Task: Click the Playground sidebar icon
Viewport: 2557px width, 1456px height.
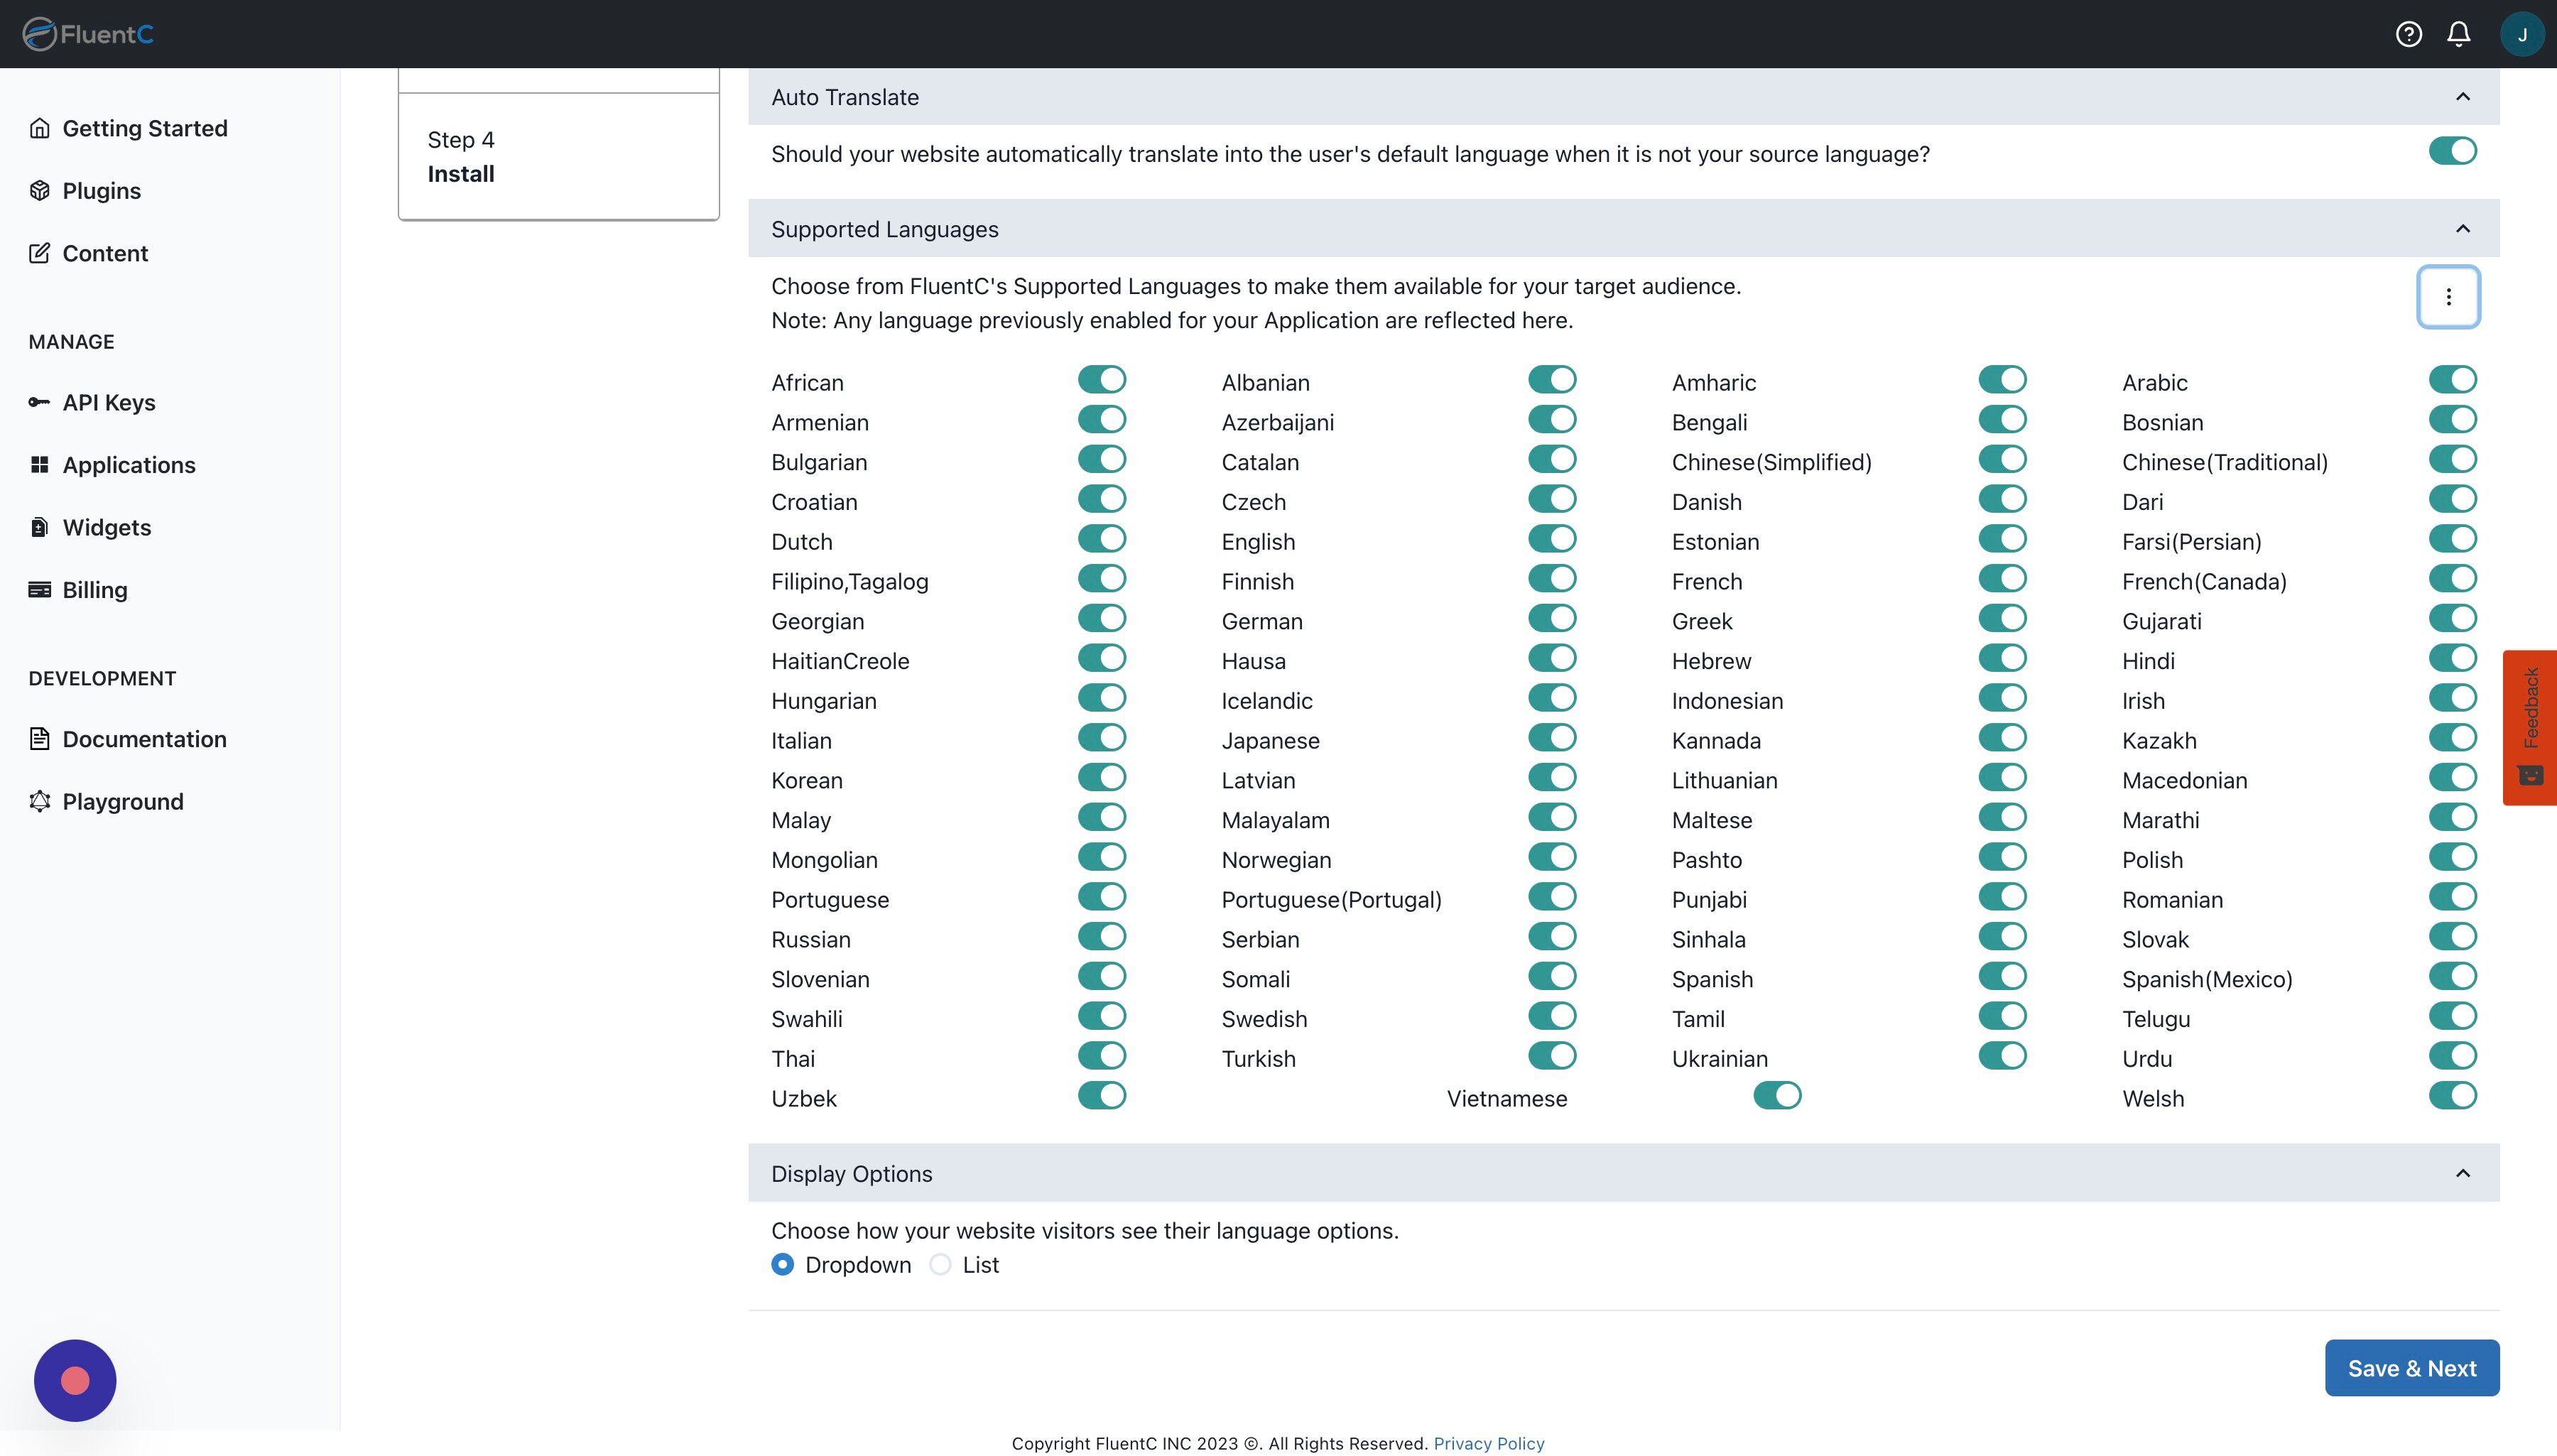Action: point(39,801)
